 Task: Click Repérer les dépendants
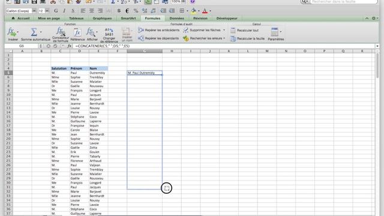[x=158, y=38]
